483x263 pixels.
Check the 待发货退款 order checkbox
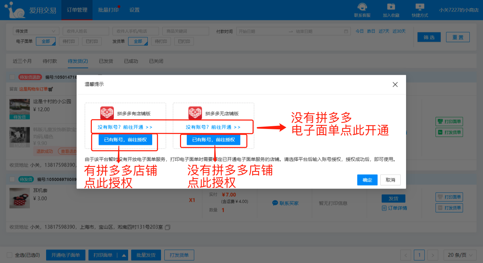12,77
